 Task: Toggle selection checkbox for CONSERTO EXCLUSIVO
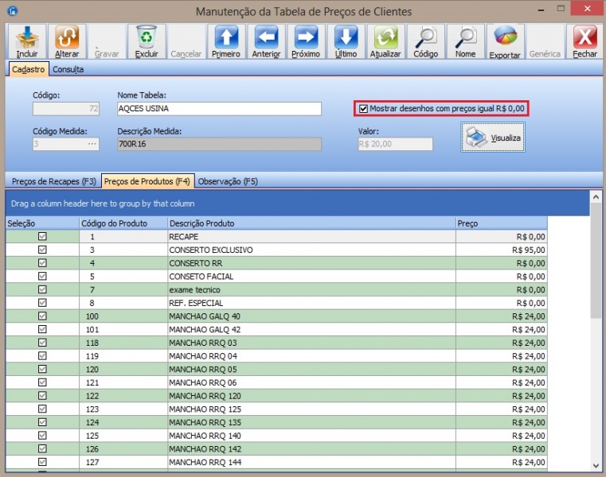42,250
